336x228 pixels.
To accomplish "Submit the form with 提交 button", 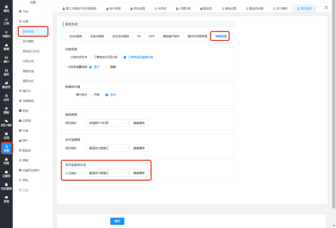I will 117,221.
